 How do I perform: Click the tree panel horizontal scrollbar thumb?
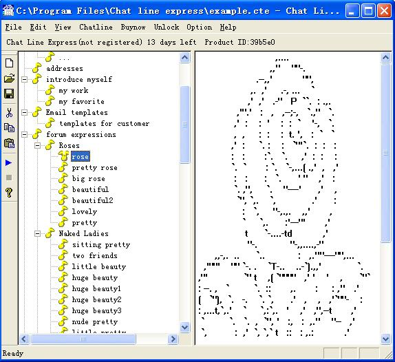point(83,339)
